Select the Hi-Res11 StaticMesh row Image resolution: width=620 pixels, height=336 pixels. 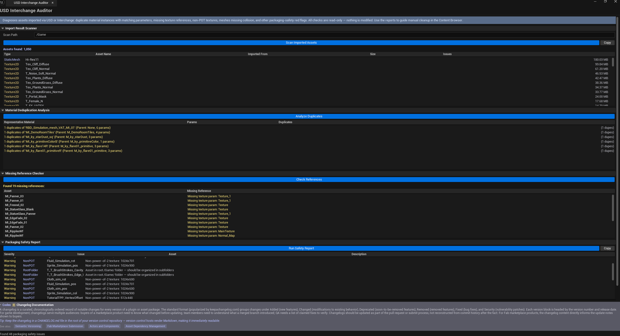pyautogui.click(x=306, y=60)
